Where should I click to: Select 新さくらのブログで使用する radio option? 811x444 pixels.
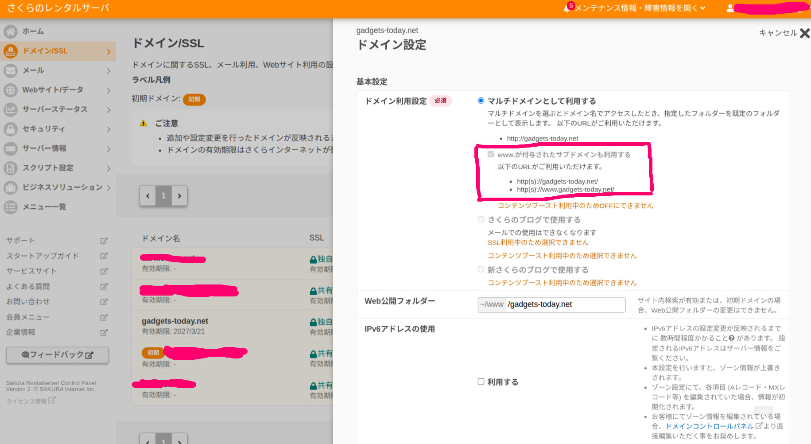[481, 269]
